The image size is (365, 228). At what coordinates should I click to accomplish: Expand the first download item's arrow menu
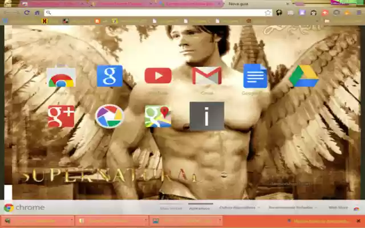point(71,220)
